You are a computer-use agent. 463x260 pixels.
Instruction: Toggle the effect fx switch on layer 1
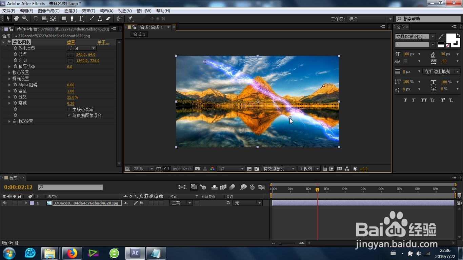141,203
